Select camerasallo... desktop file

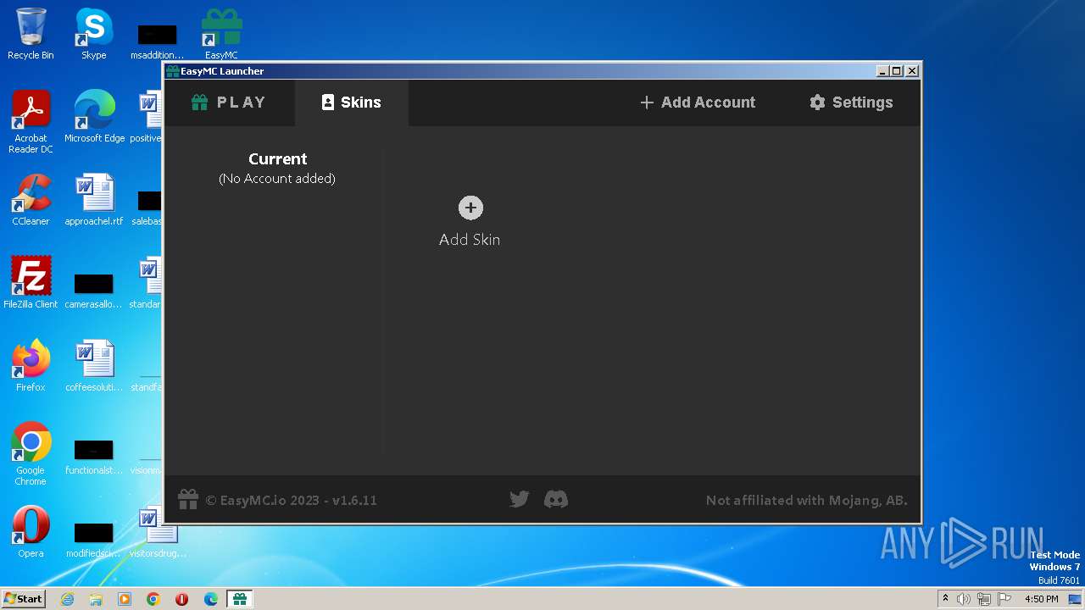94,288
